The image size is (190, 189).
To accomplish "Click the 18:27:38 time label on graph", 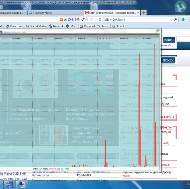I will [16, 39].
